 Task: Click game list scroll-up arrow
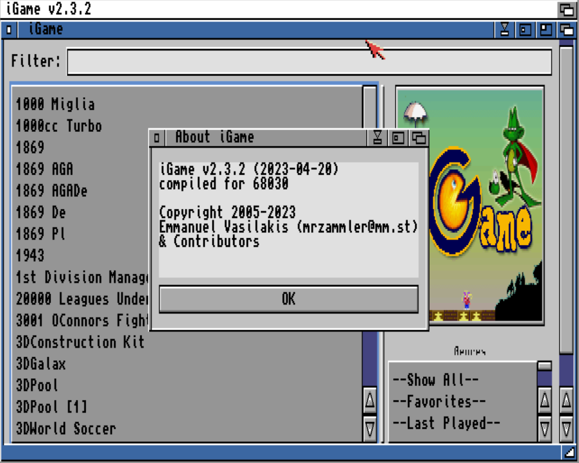point(370,400)
